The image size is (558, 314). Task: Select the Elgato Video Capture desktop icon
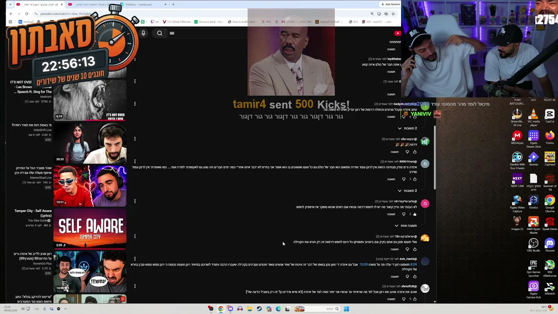[x=517, y=204]
